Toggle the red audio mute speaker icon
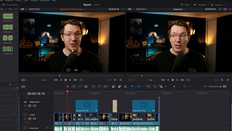 (206, 87)
